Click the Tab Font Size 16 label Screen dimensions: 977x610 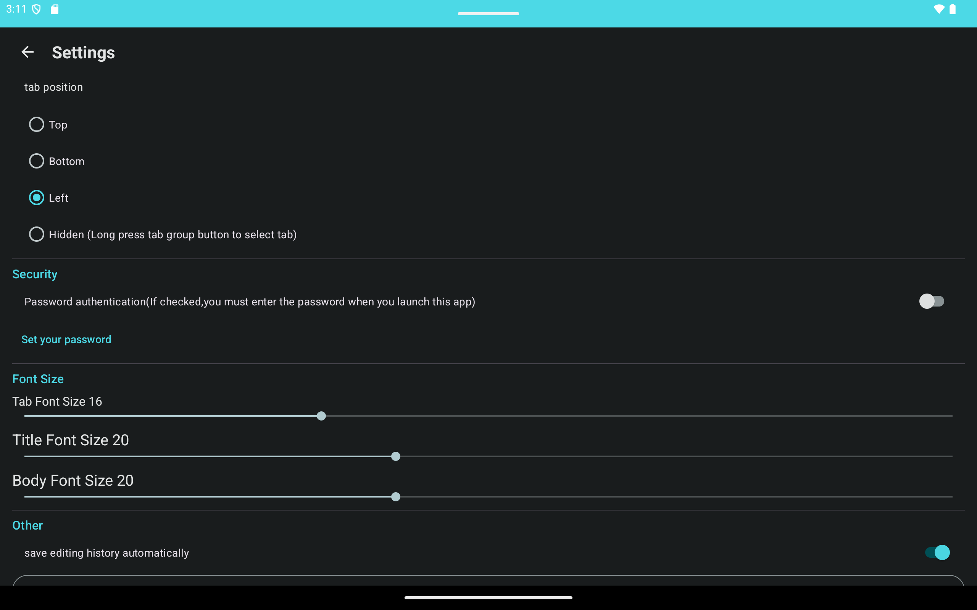point(57,401)
